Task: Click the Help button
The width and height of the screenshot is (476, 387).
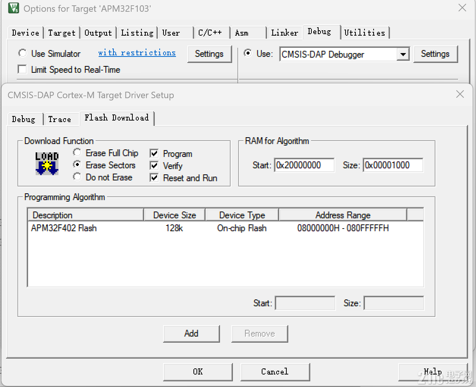Action: click(x=433, y=372)
